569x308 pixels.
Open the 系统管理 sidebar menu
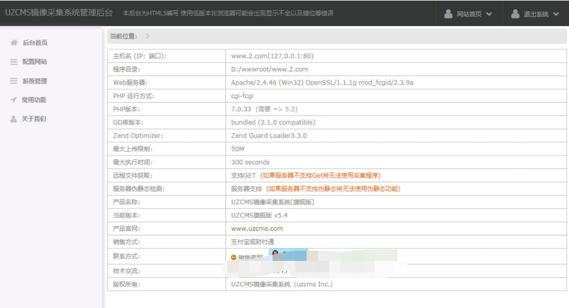tap(35, 81)
